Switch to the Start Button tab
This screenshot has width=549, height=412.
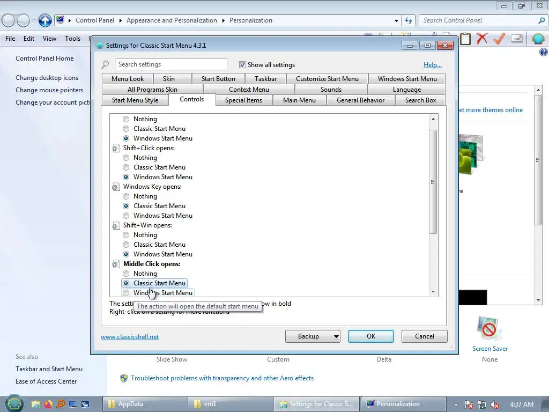(x=218, y=79)
